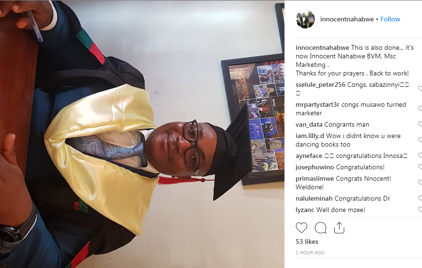Open sselule_peter256's profile link
This screenshot has width=422, height=268.
click(320, 84)
